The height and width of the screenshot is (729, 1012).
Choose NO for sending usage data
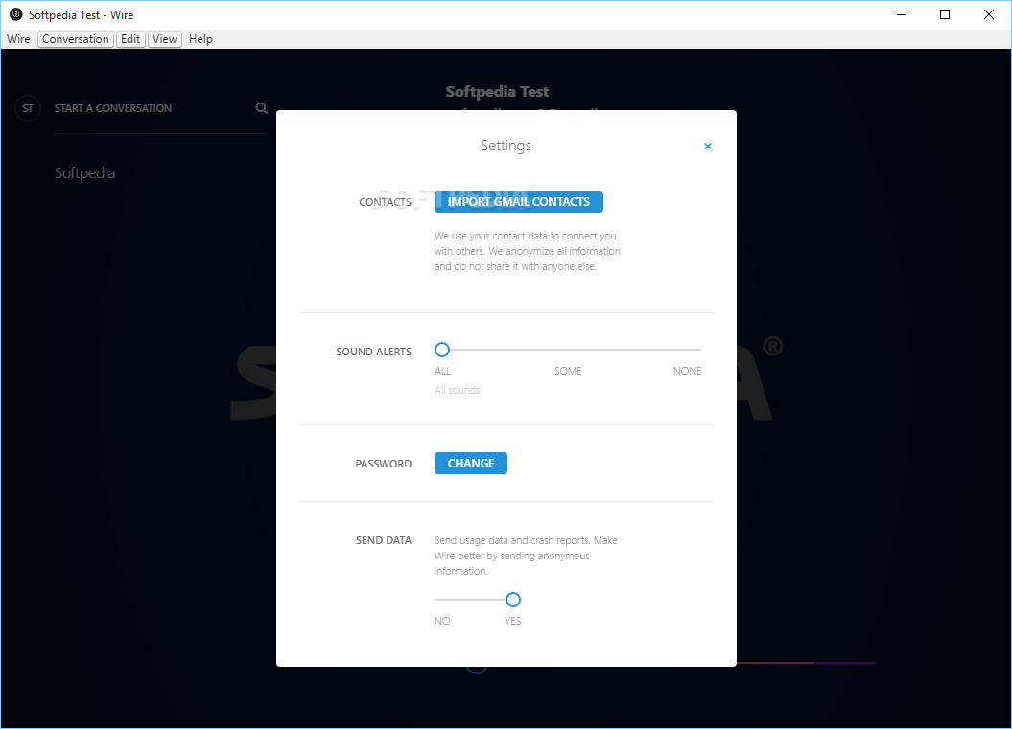pyautogui.click(x=442, y=621)
